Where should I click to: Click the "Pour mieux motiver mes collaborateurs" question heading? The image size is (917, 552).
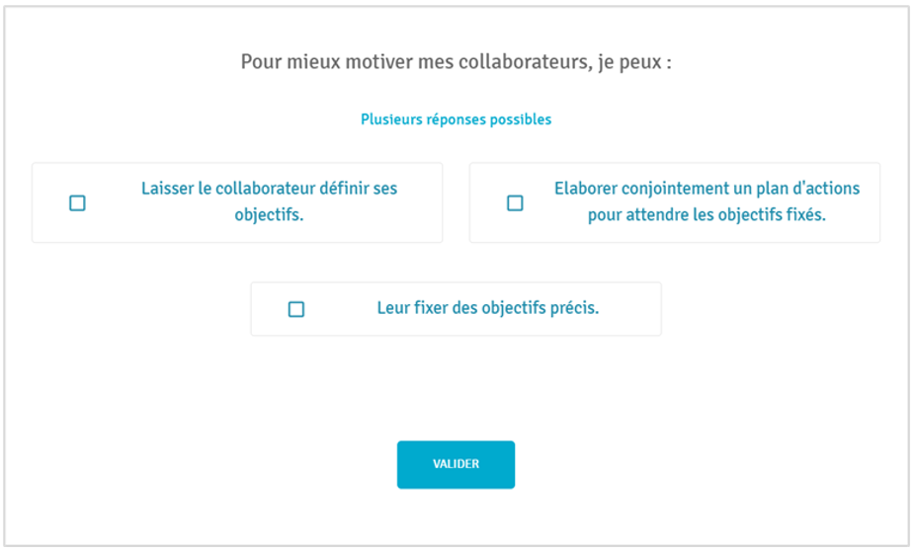[456, 63]
